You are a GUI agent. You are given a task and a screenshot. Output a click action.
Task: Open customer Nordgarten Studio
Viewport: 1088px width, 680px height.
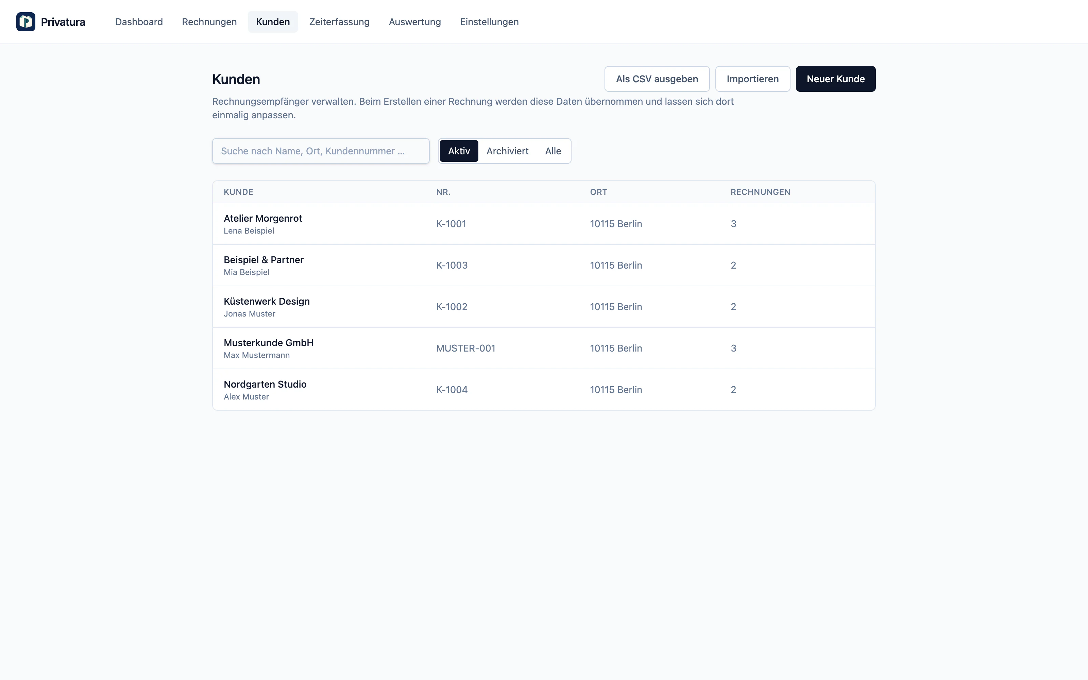(x=265, y=384)
